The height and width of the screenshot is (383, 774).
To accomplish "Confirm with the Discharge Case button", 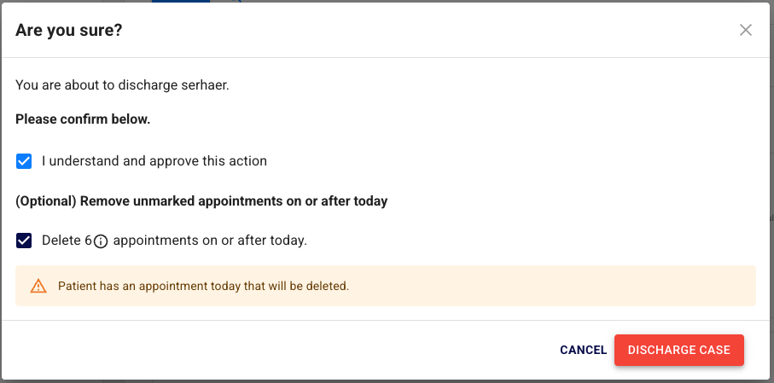I will [678, 350].
